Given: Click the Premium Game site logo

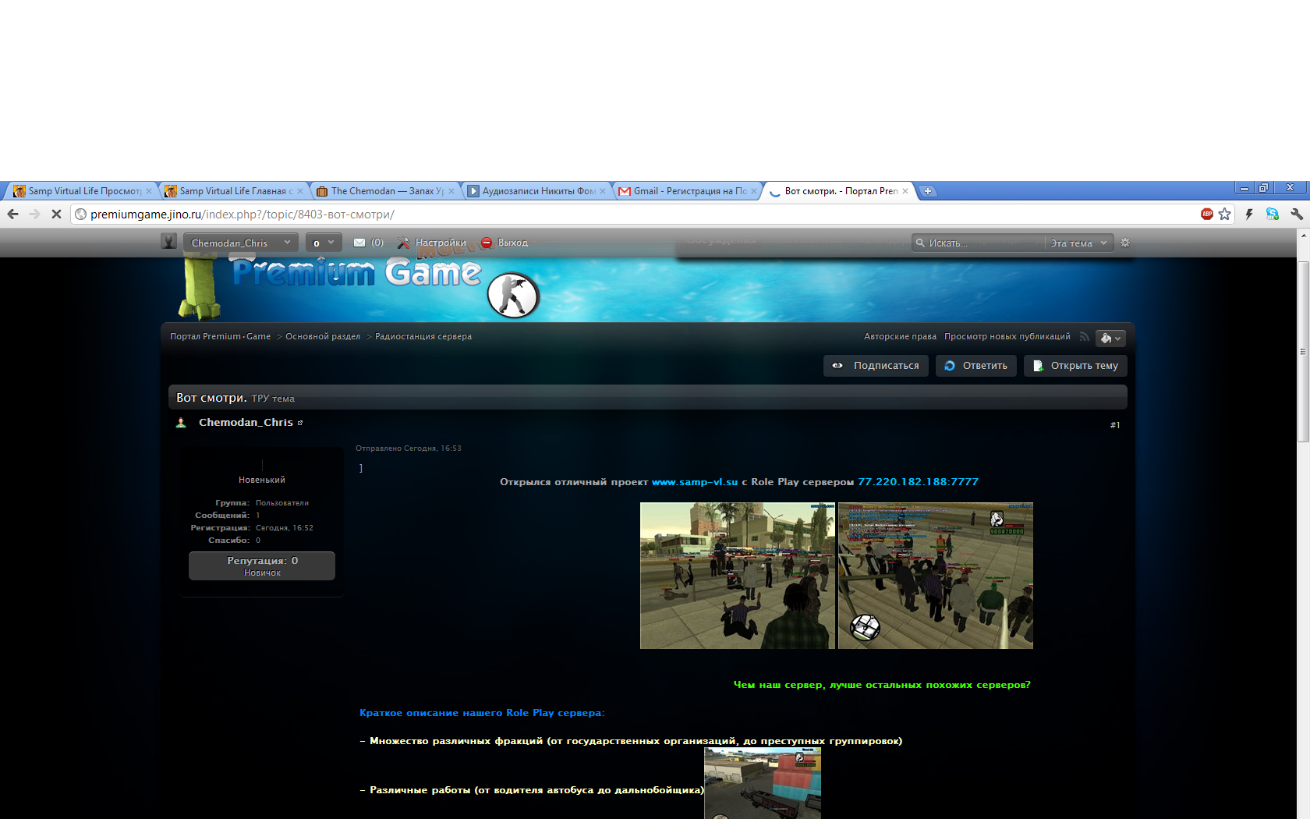Looking at the screenshot, I should coord(356,272).
